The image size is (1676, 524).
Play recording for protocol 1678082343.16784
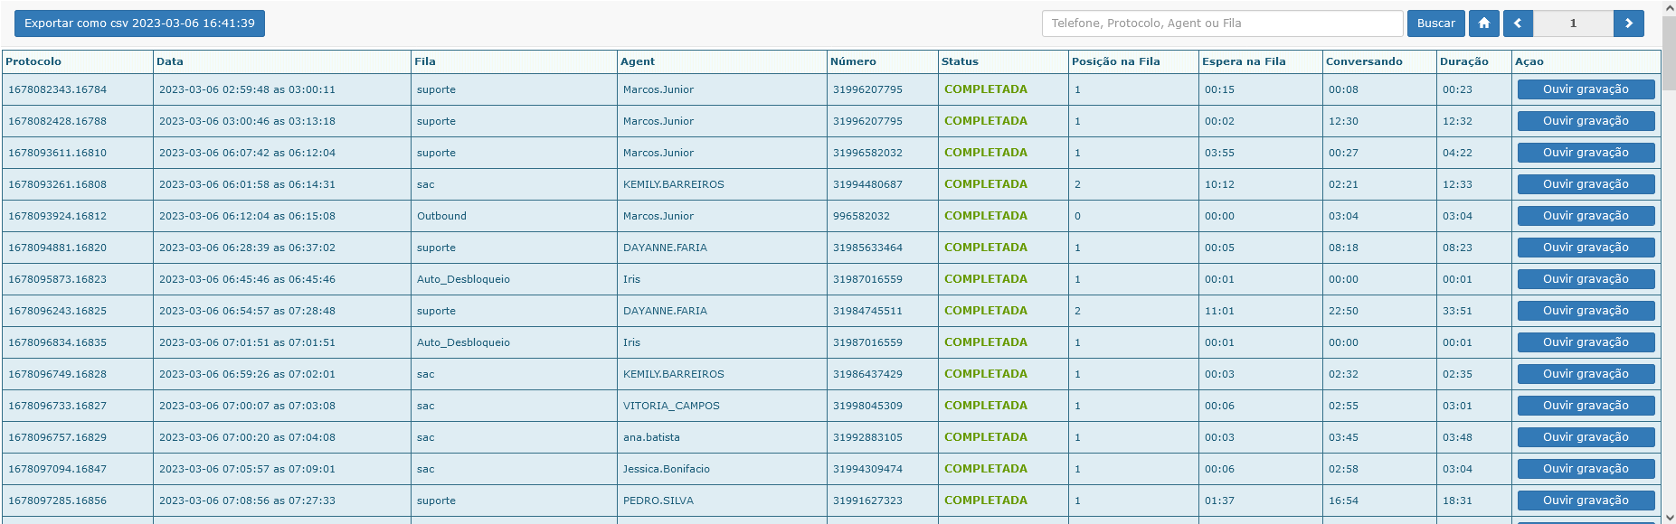point(1586,89)
